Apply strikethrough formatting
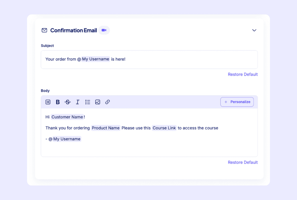Screen dimensions: 297x200 click(x=68, y=102)
